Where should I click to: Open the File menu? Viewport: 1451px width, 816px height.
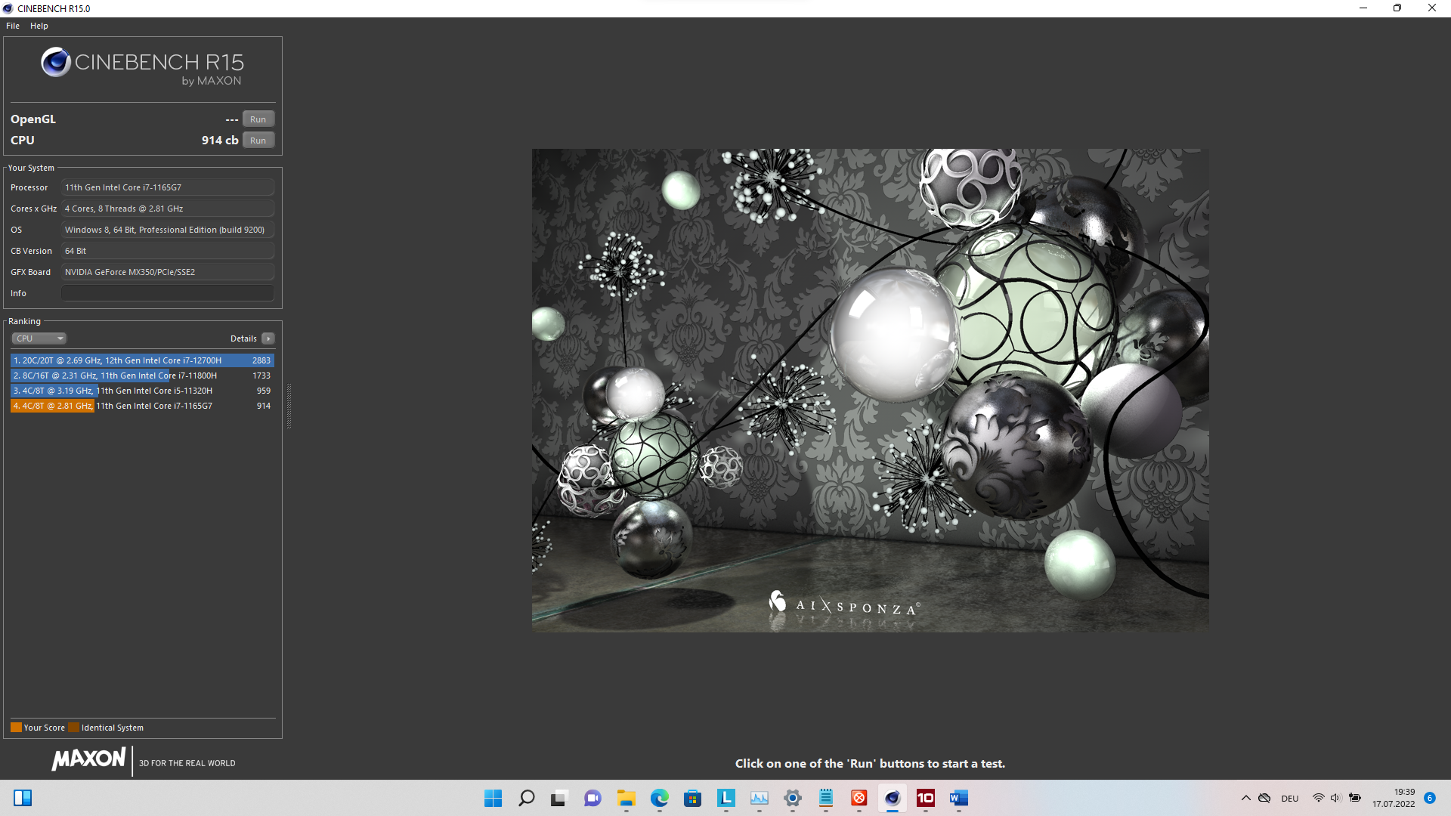tap(13, 26)
